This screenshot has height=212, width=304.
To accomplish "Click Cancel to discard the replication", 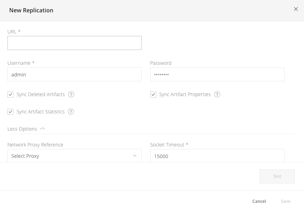I will point(259,201).
